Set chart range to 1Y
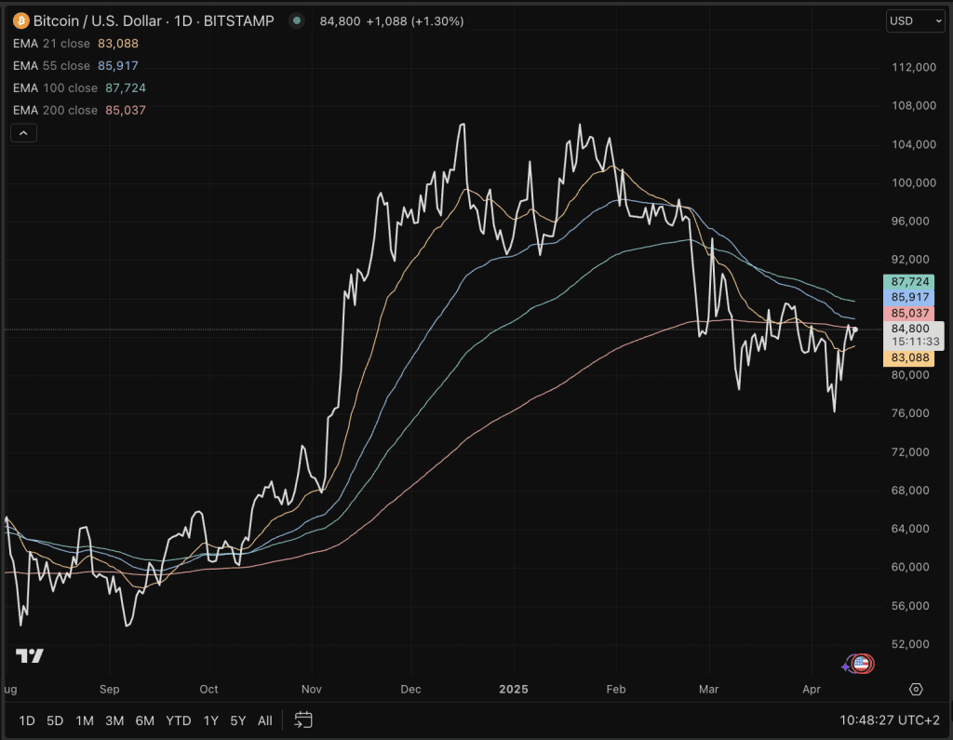This screenshot has height=740, width=953. click(211, 720)
